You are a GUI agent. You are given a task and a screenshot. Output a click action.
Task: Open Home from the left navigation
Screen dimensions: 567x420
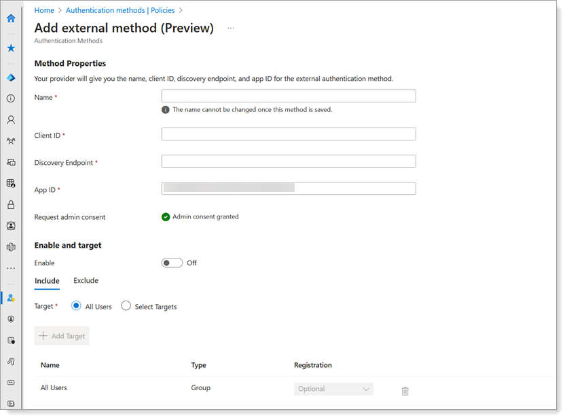[x=10, y=18]
